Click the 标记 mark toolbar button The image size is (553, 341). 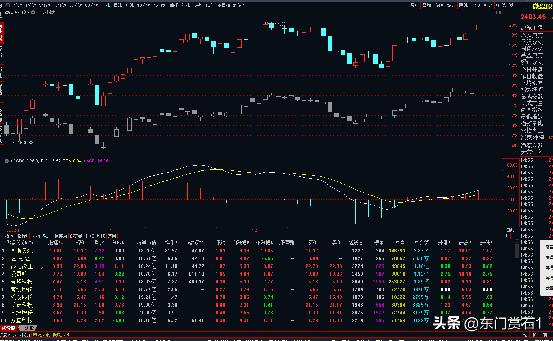click(488, 5)
